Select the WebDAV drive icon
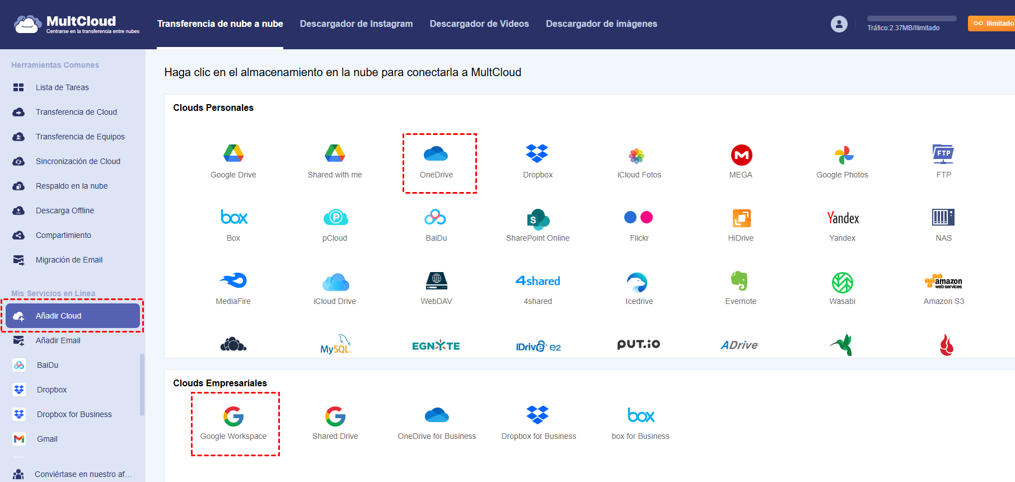This screenshot has width=1015, height=482. tap(437, 280)
